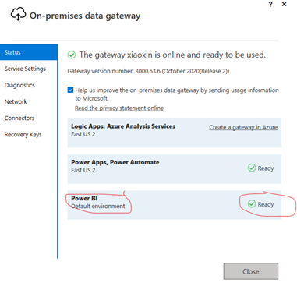Click the Power Apps, Power Automate heading
The width and height of the screenshot is (297, 290).
coord(115,162)
